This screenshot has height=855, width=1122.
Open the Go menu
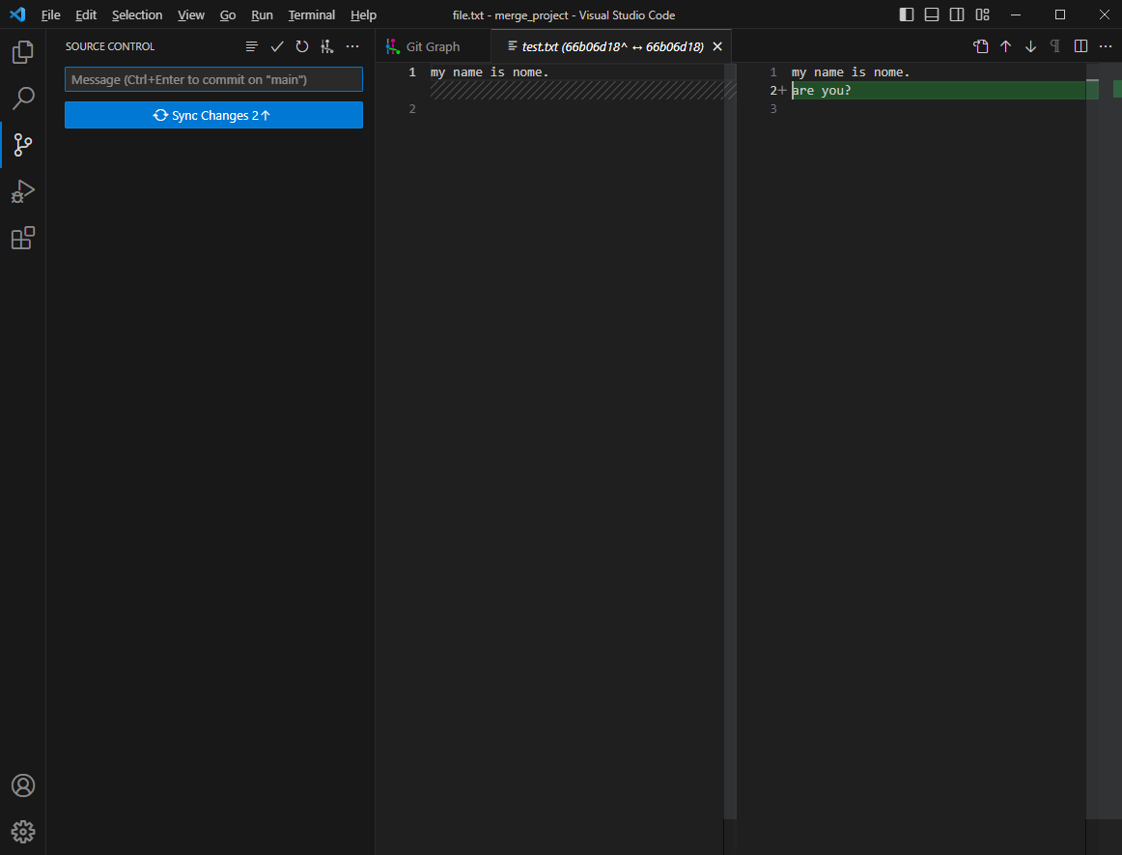[x=228, y=15]
